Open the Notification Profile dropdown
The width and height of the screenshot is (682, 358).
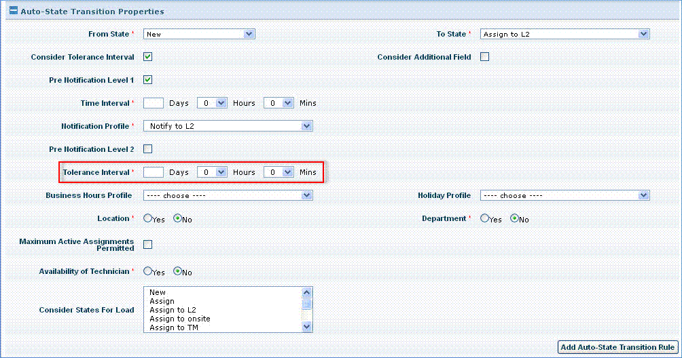point(228,126)
